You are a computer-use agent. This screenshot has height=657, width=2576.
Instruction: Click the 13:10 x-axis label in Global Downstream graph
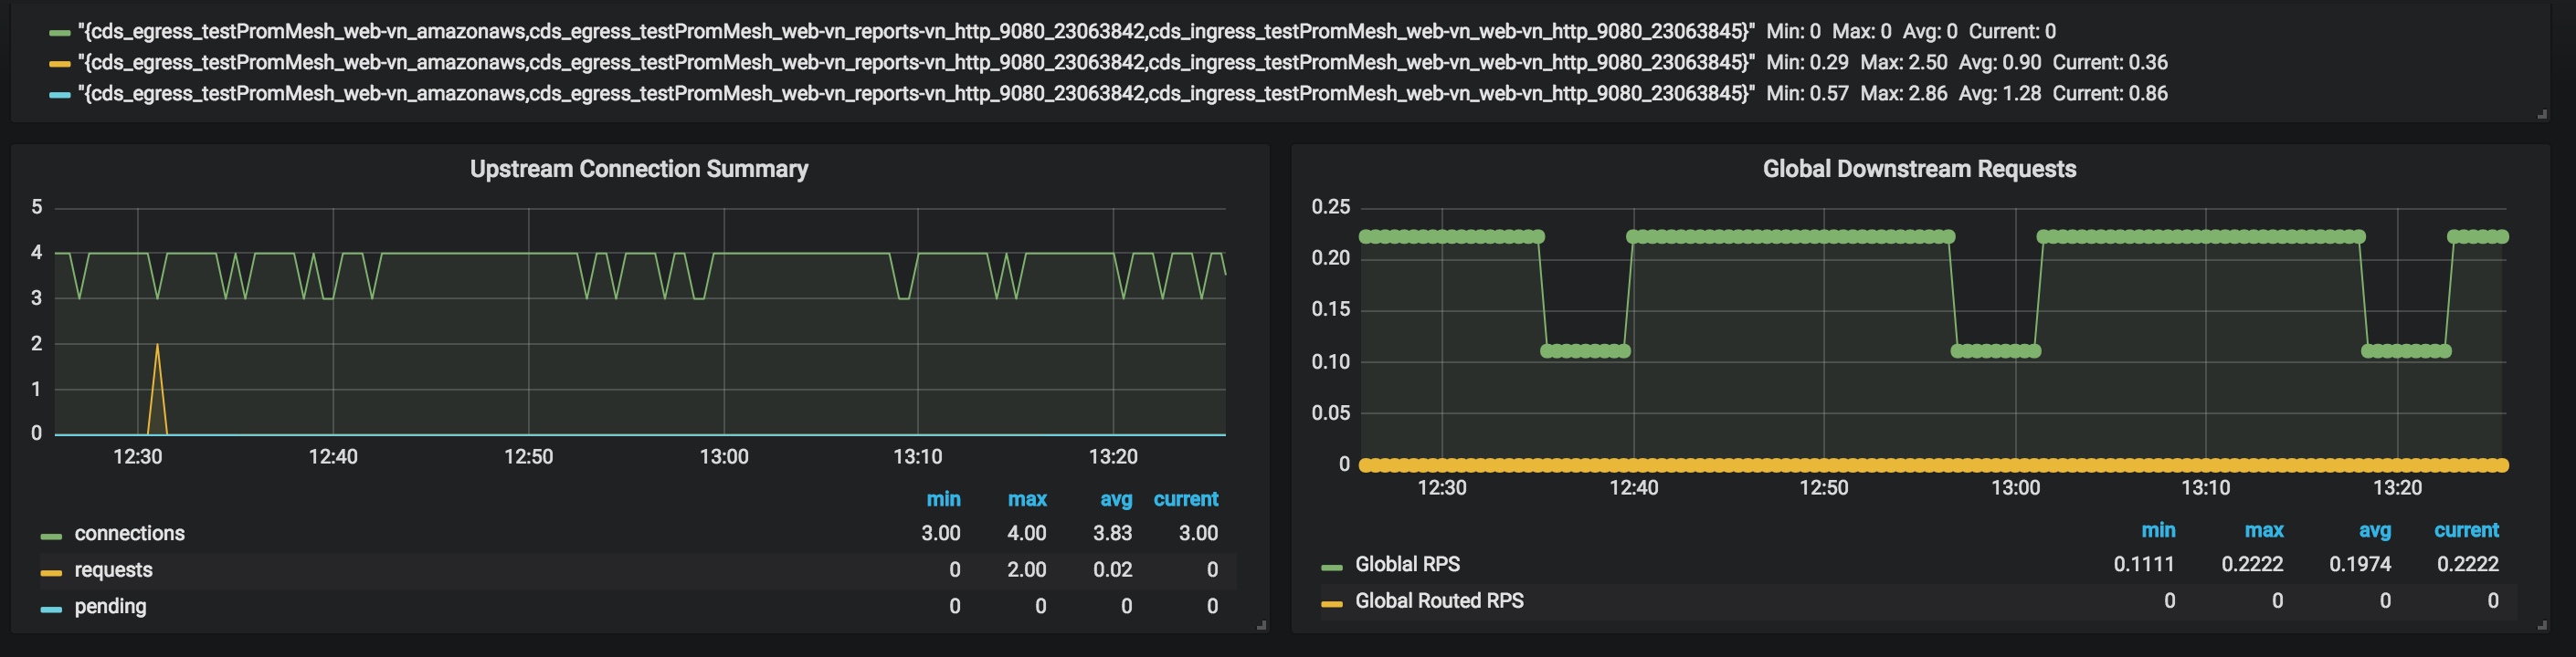[x=2205, y=487]
